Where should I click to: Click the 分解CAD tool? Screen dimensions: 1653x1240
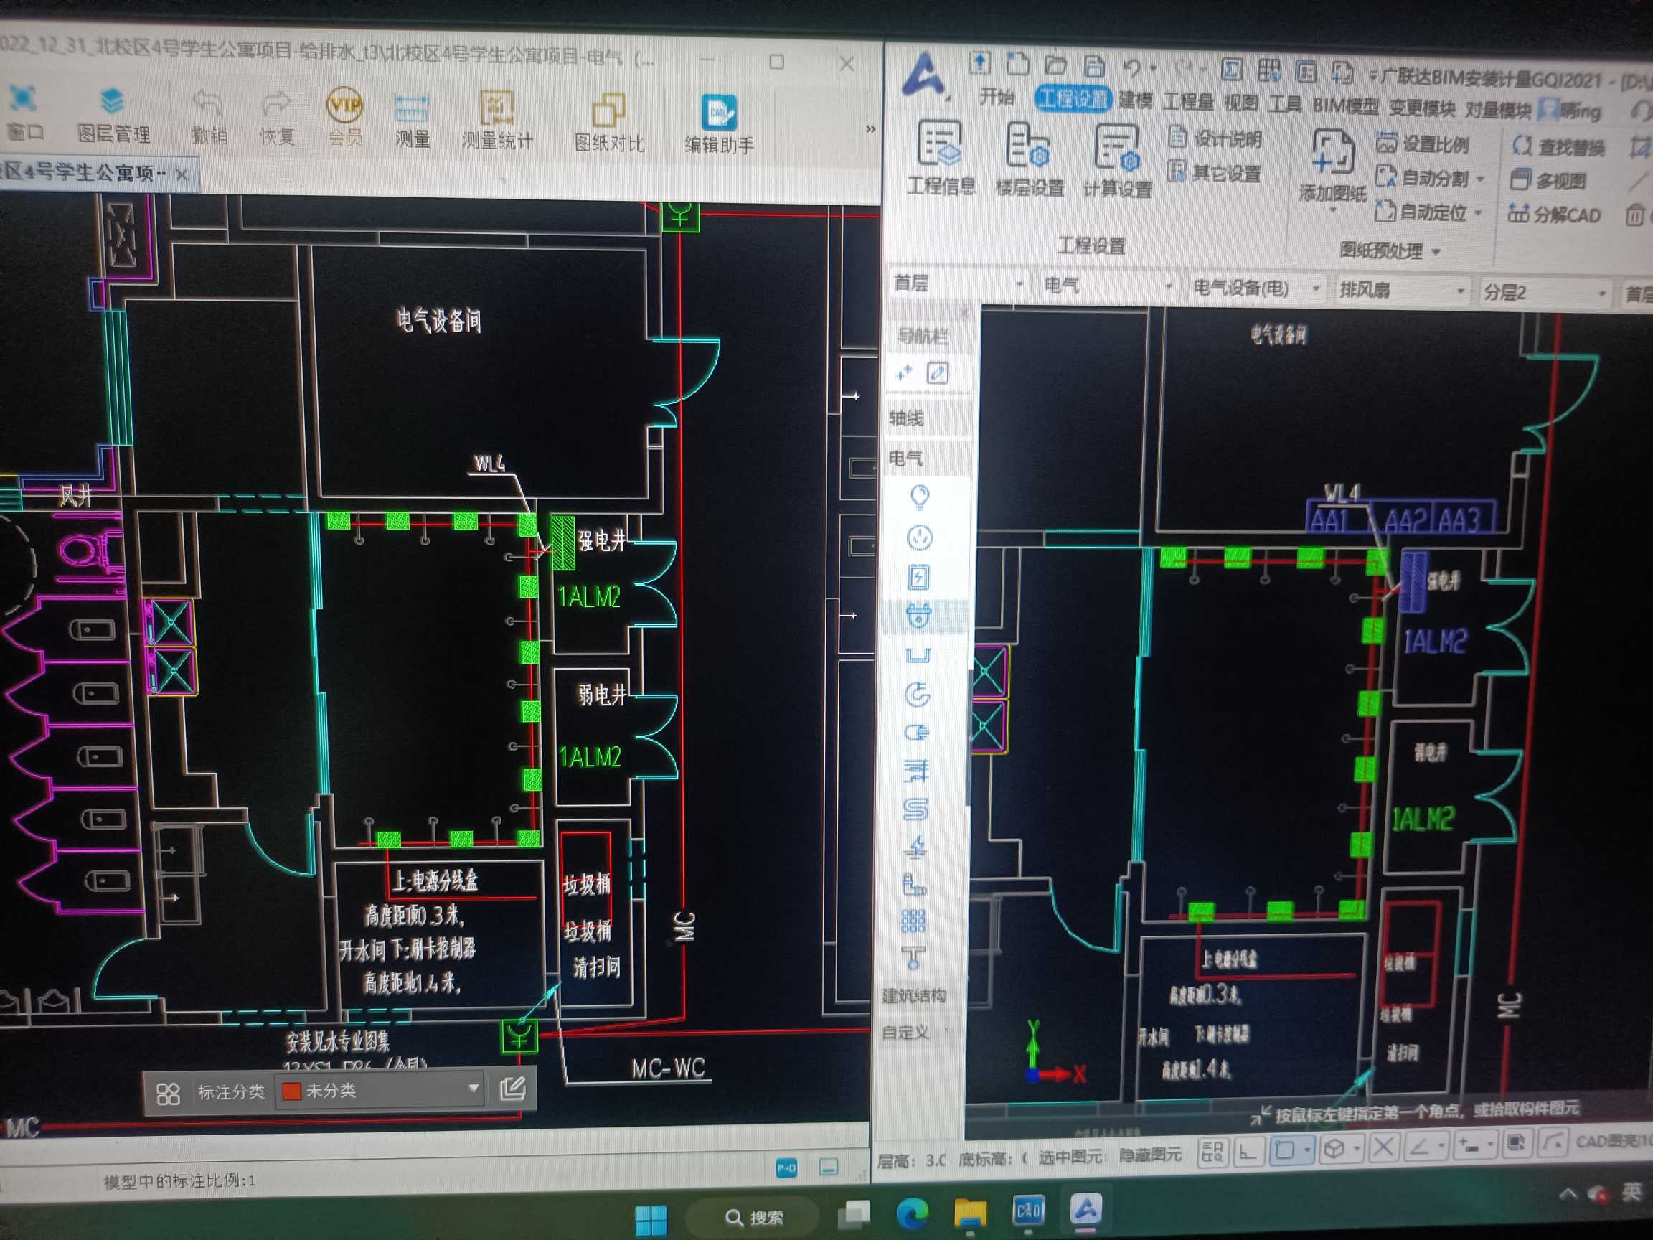coord(1555,215)
